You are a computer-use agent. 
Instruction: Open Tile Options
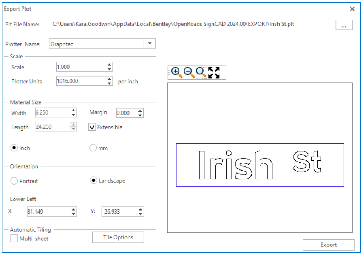pos(118,237)
